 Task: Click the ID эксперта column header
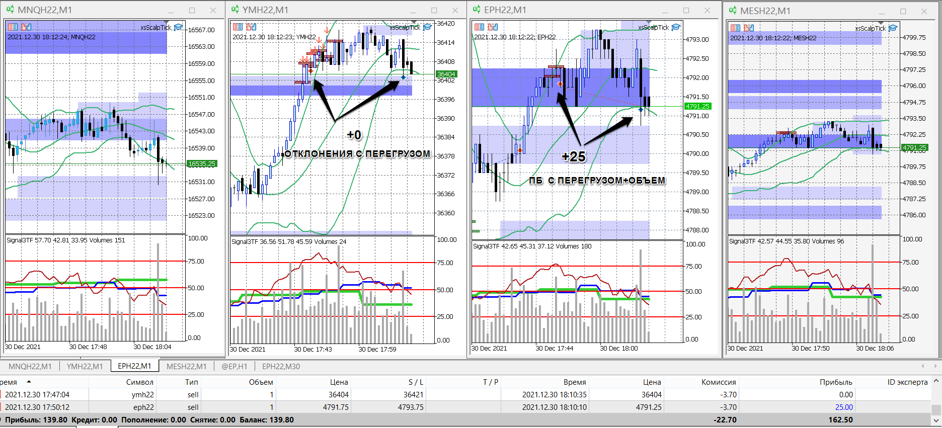pos(907,382)
